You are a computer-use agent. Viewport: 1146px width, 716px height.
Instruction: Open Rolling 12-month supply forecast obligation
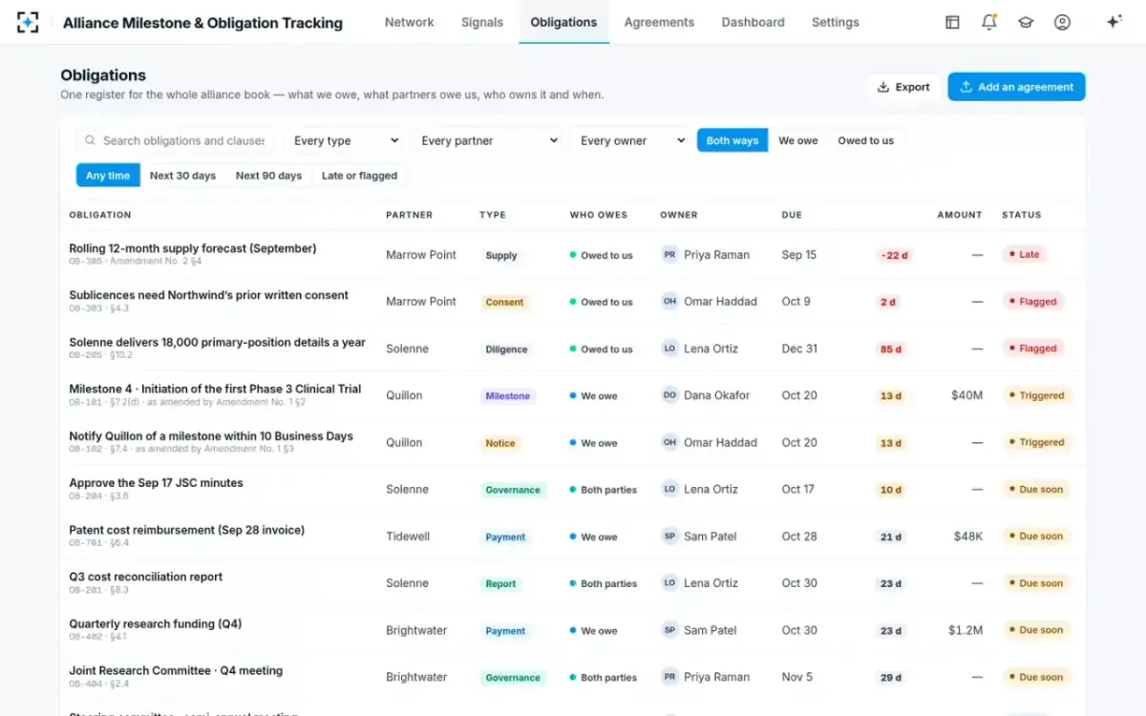(x=192, y=248)
